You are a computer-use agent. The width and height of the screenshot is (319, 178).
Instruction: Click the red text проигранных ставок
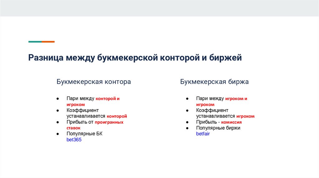coord(95,125)
